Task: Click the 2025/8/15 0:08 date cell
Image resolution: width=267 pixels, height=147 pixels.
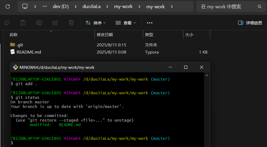Action: click(111, 52)
